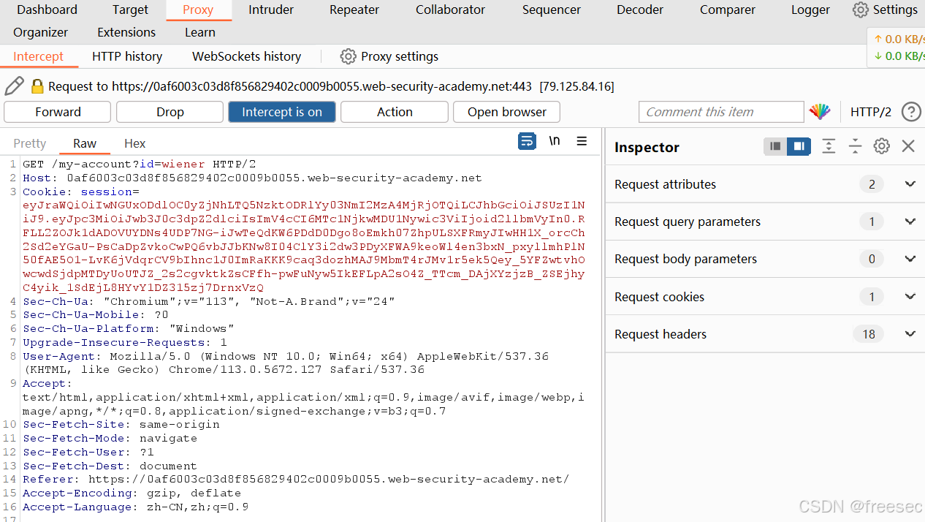The image size is (925, 522).
Task: Switch to the Logger tab
Action: click(x=810, y=10)
